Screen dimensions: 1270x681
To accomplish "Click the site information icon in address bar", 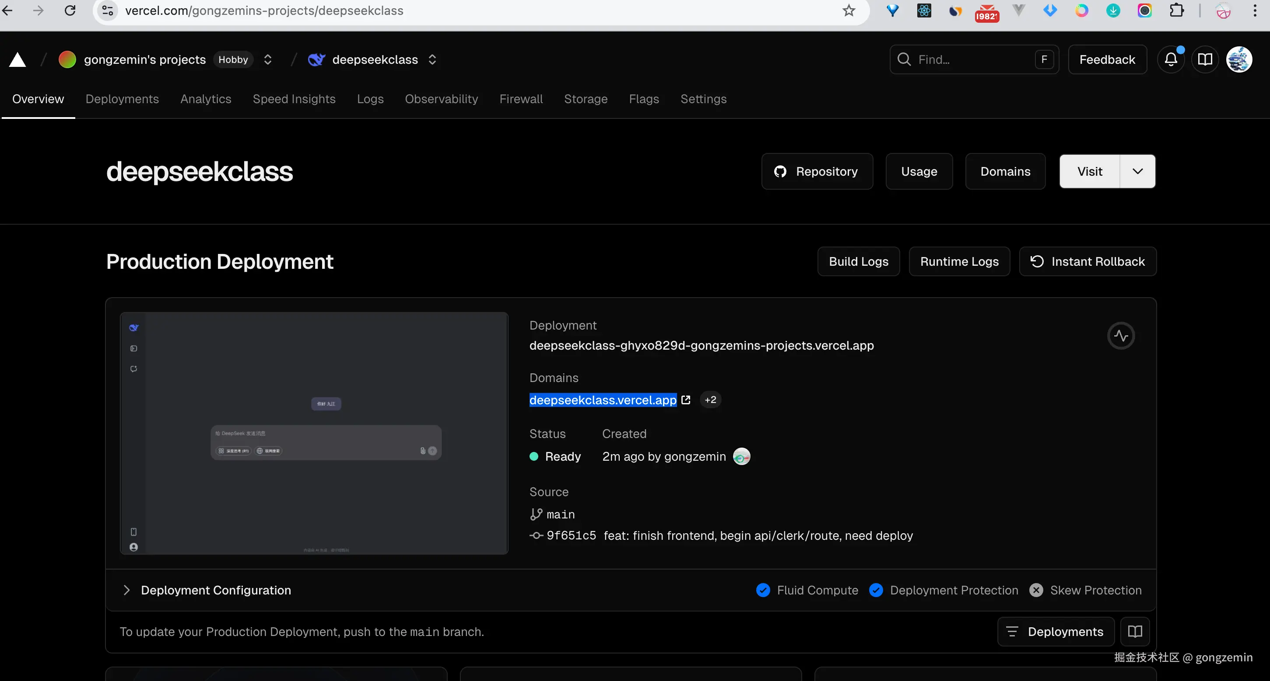I will 108,10.
